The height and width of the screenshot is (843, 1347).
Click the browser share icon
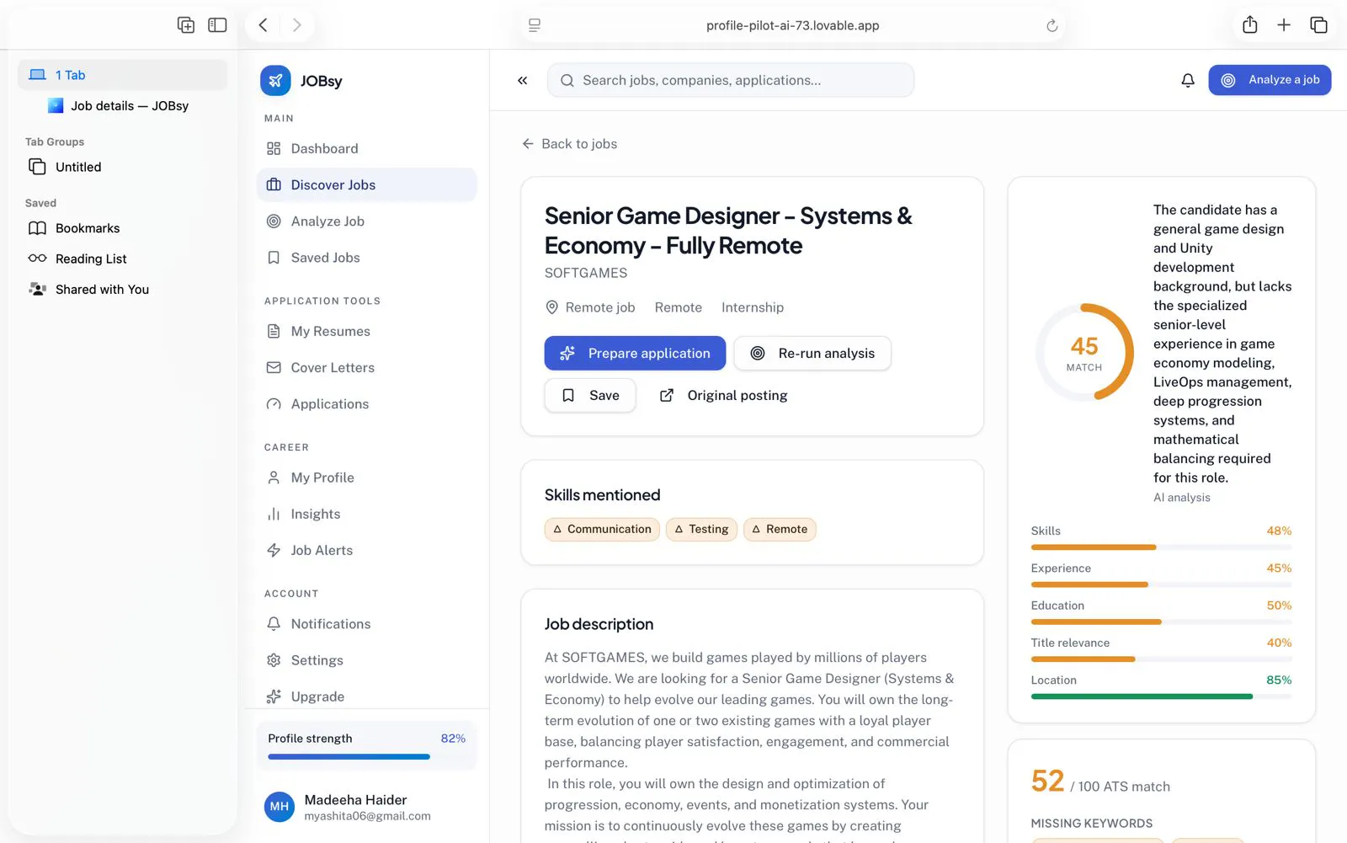click(1250, 25)
